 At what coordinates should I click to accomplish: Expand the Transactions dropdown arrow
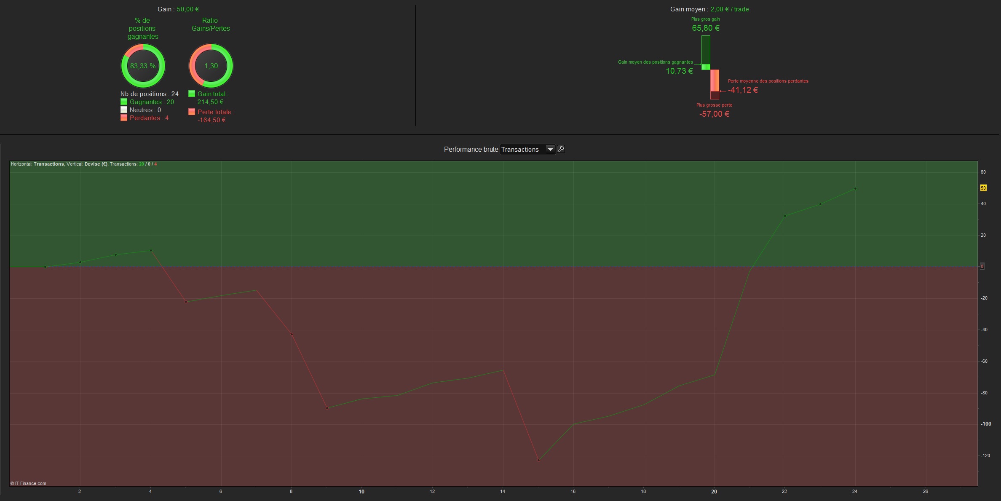pos(550,149)
